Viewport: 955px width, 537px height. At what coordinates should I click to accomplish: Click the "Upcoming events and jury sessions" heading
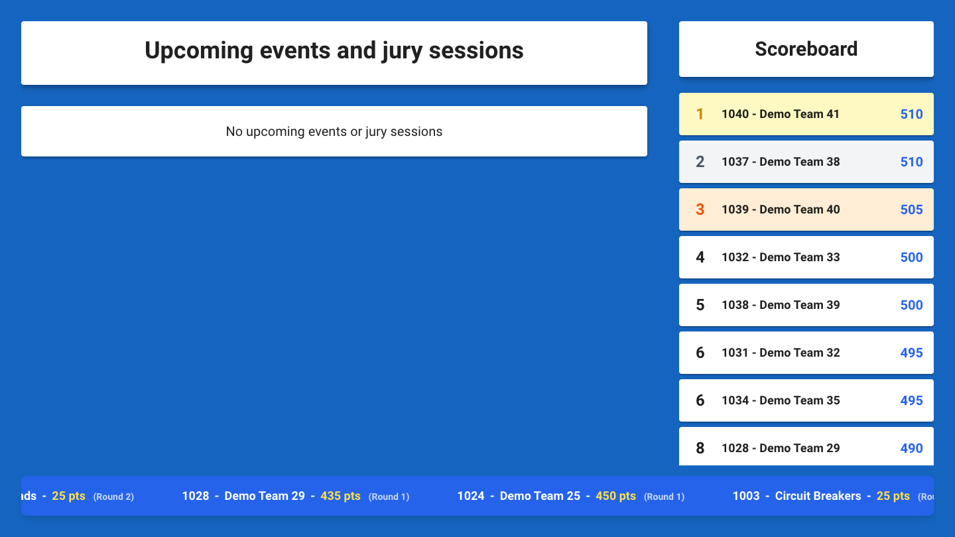point(334,51)
